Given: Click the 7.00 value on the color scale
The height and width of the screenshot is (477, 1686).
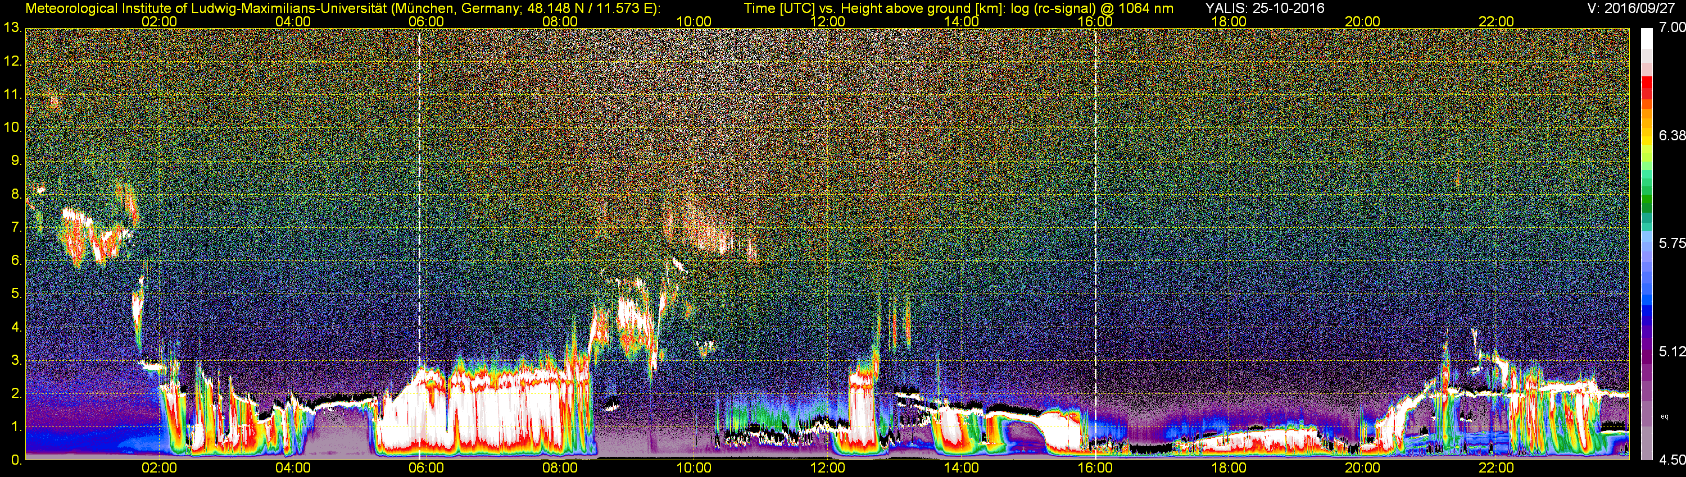Looking at the screenshot, I should [x=1671, y=27].
